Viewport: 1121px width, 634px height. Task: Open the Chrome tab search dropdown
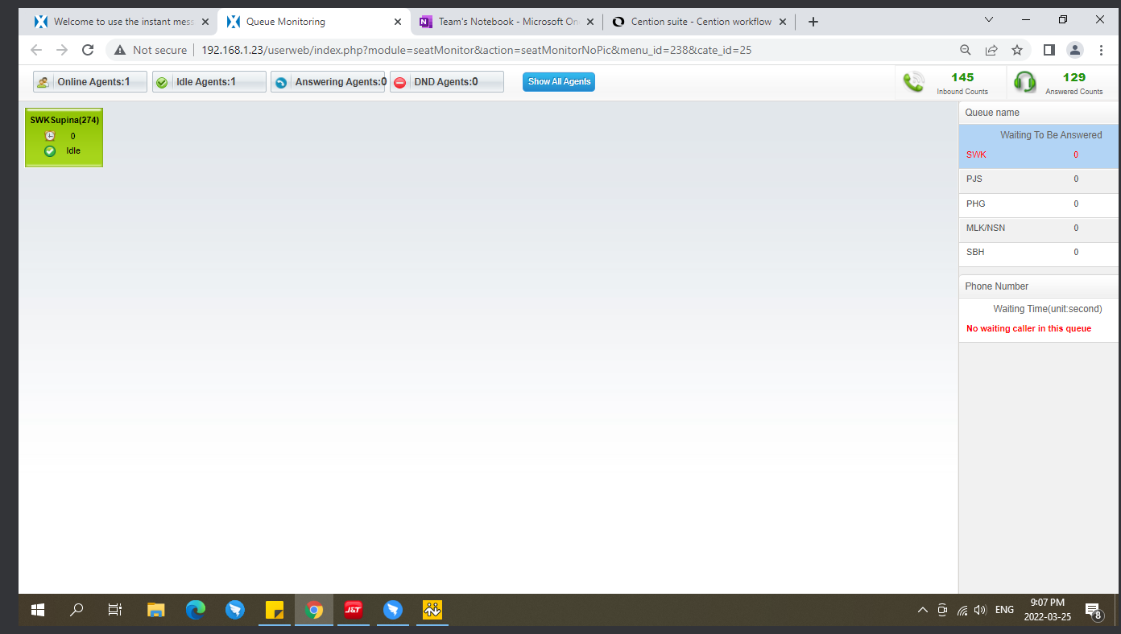[989, 19]
